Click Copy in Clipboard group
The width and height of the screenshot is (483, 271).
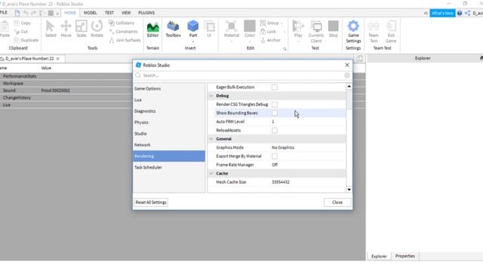[x=23, y=23]
